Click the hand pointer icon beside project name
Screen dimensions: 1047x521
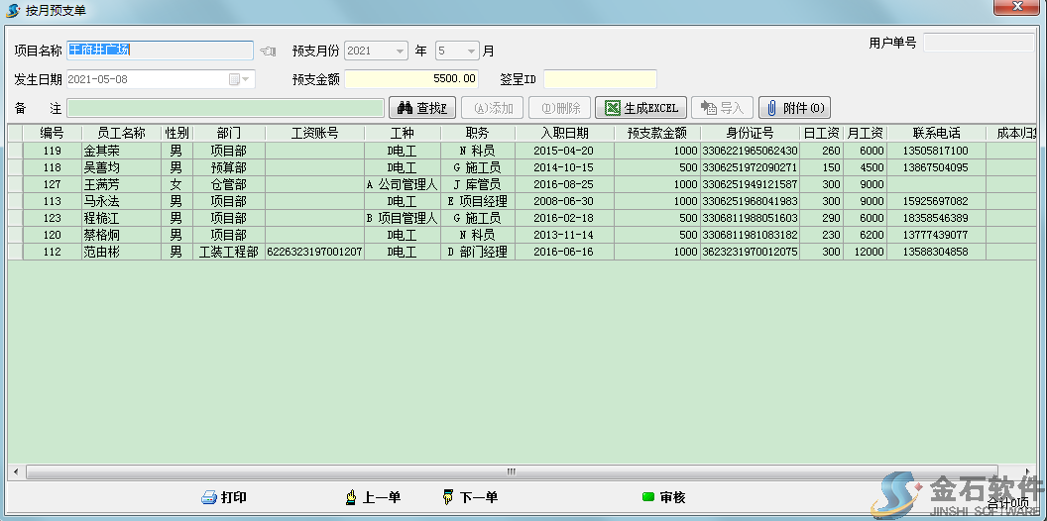click(x=268, y=51)
